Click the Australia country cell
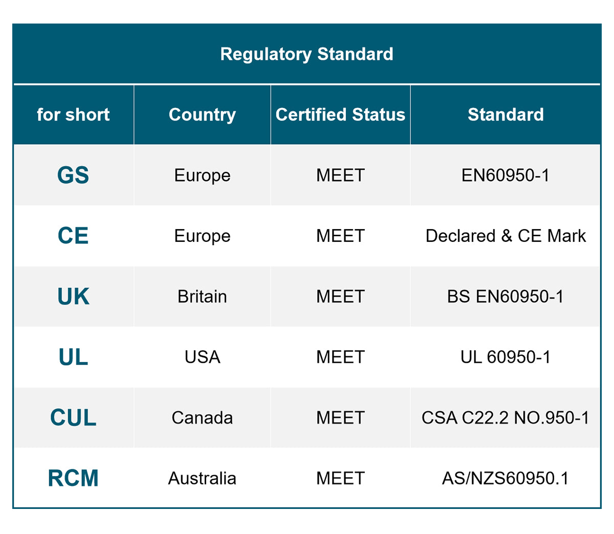Image resolution: width=614 pixels, height=534 pixels. (x=202, y=478)
